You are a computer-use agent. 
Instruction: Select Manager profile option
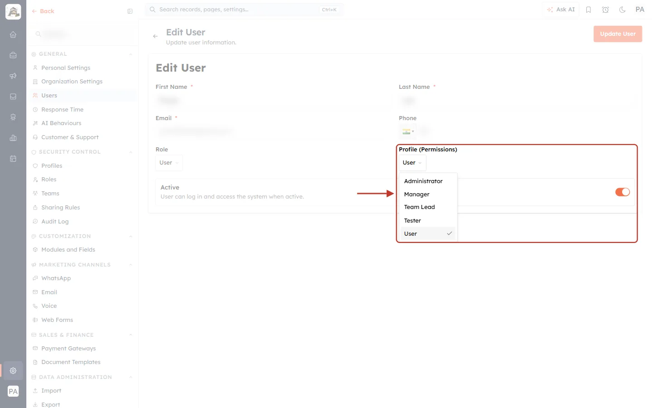click(x=428, y=194)
